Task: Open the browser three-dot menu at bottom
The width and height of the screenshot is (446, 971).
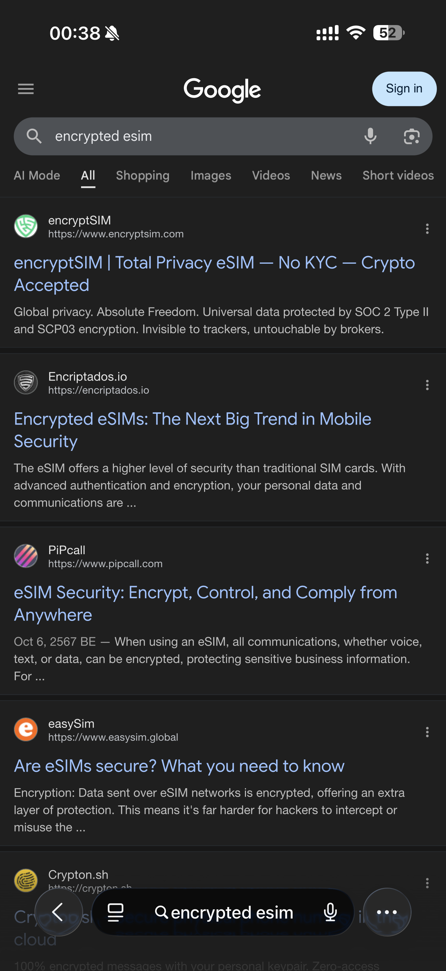Action: [387, 912]
